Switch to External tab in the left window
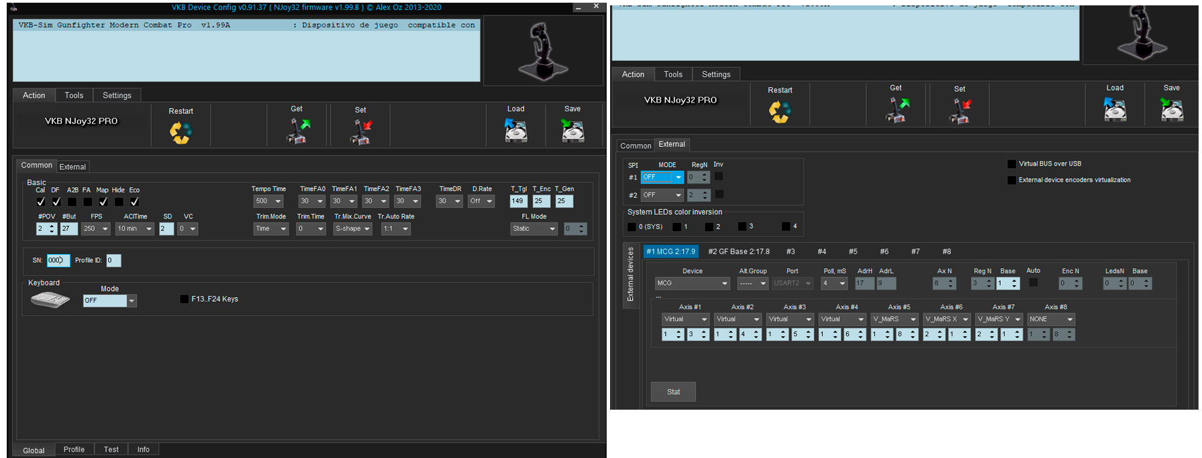The image size is (1202, 458). [x=72, y=167]
